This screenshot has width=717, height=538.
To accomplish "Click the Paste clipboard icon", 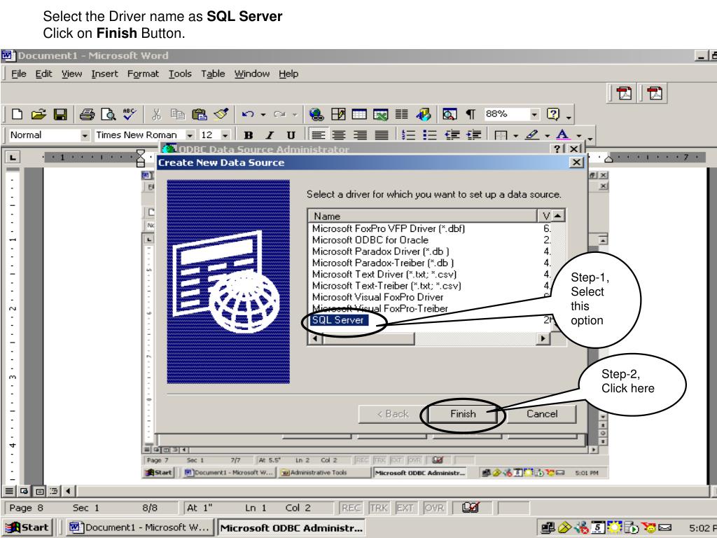I will click(200, 114).
